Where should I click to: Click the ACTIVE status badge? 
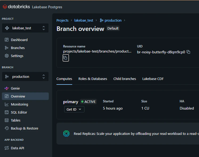pos(88,102)
